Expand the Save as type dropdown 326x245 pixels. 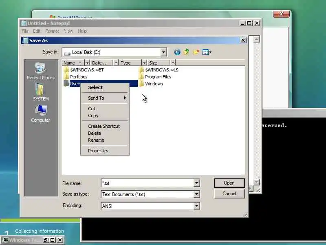(196, 194)
